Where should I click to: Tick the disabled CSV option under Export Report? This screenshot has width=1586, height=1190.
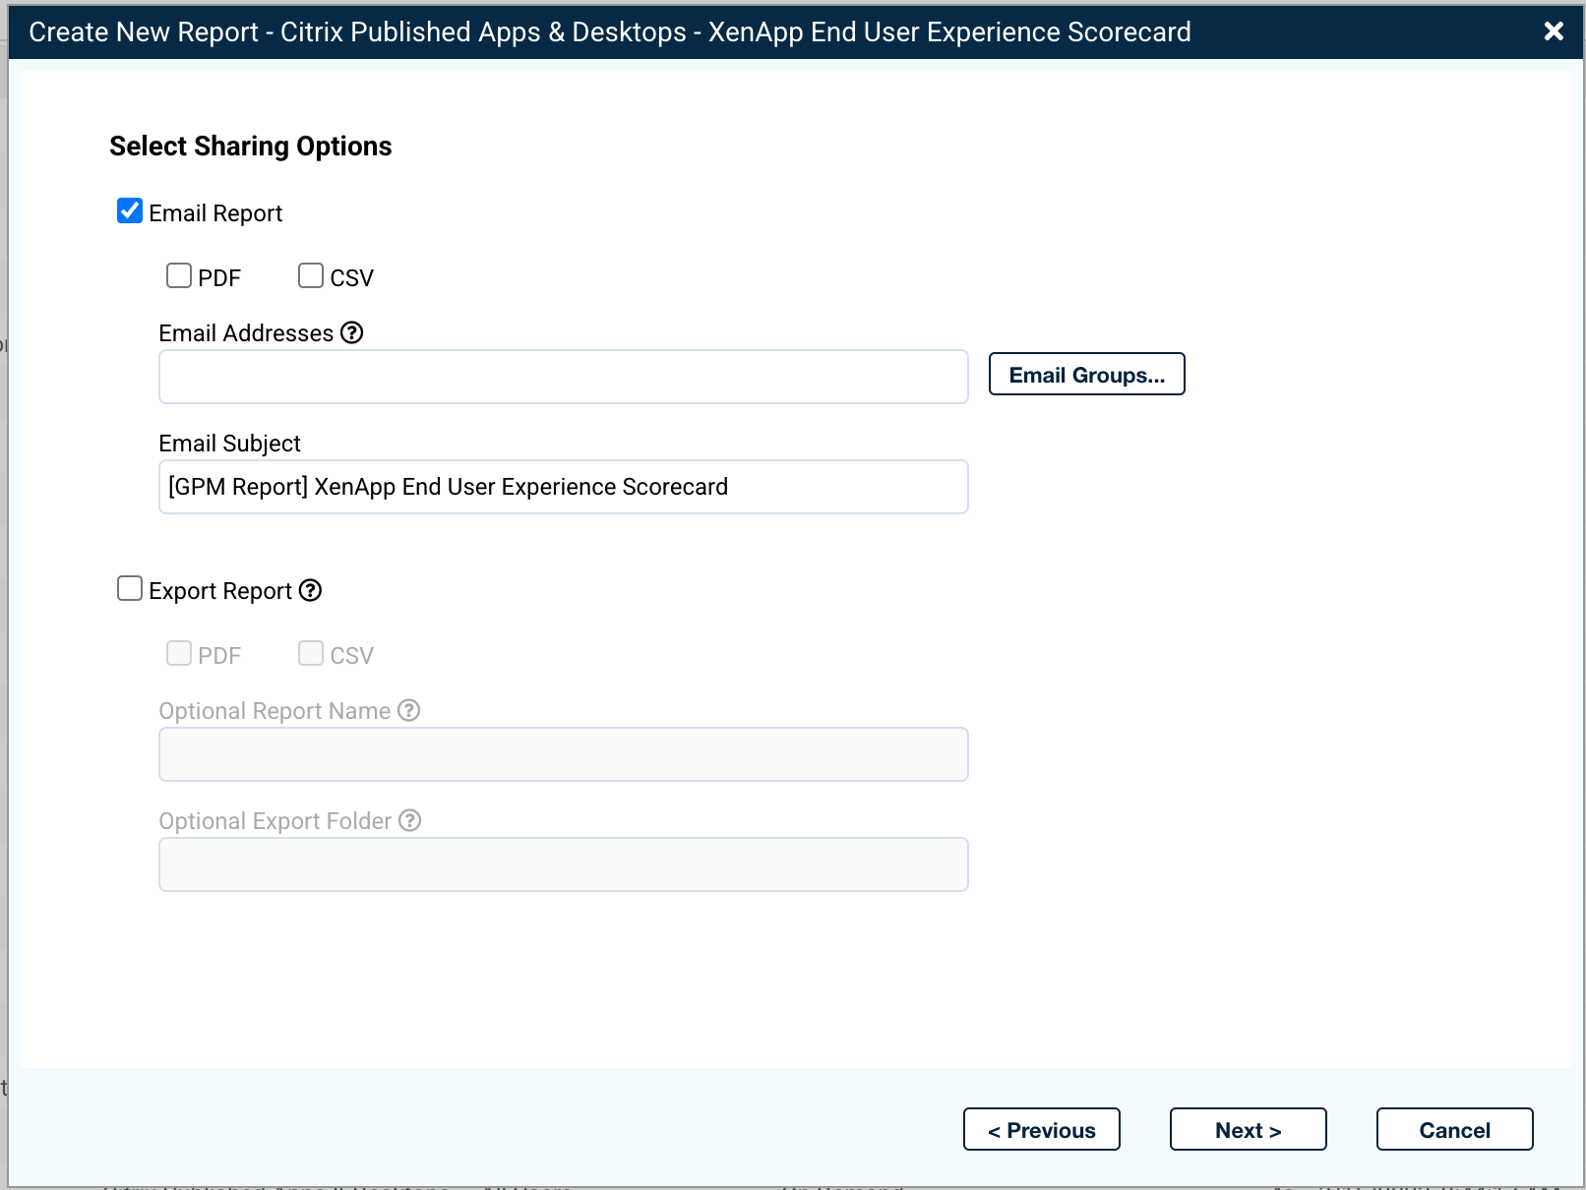311,653
